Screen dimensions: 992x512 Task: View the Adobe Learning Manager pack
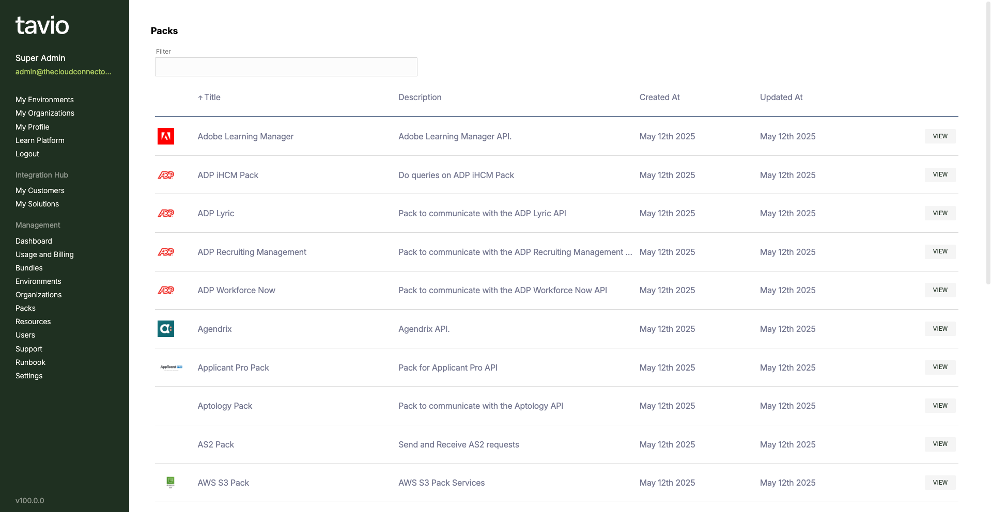click(940, 136)
